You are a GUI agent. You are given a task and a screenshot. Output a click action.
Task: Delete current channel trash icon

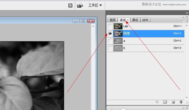coord(181,102)
